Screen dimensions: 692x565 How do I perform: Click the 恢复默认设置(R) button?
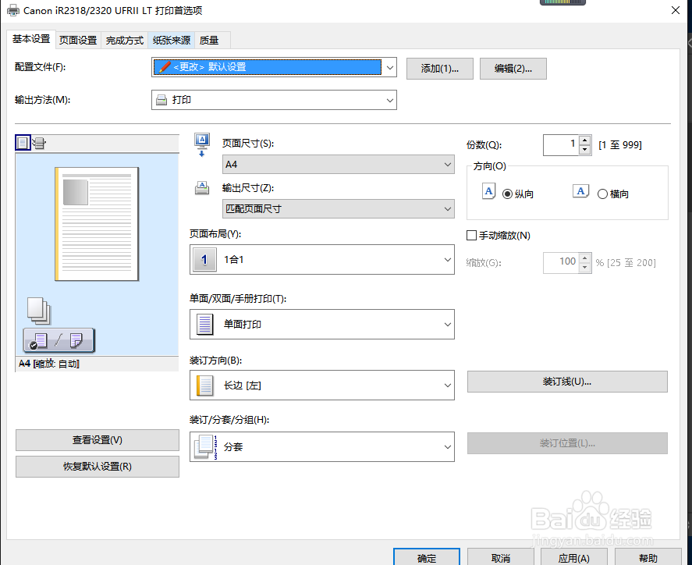(97, 467)
